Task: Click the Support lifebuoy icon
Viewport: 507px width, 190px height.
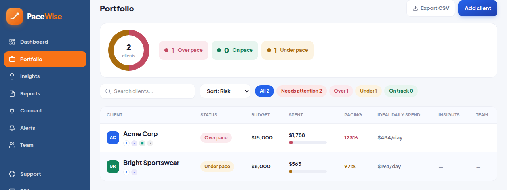Action: click(x=12, y=174)
